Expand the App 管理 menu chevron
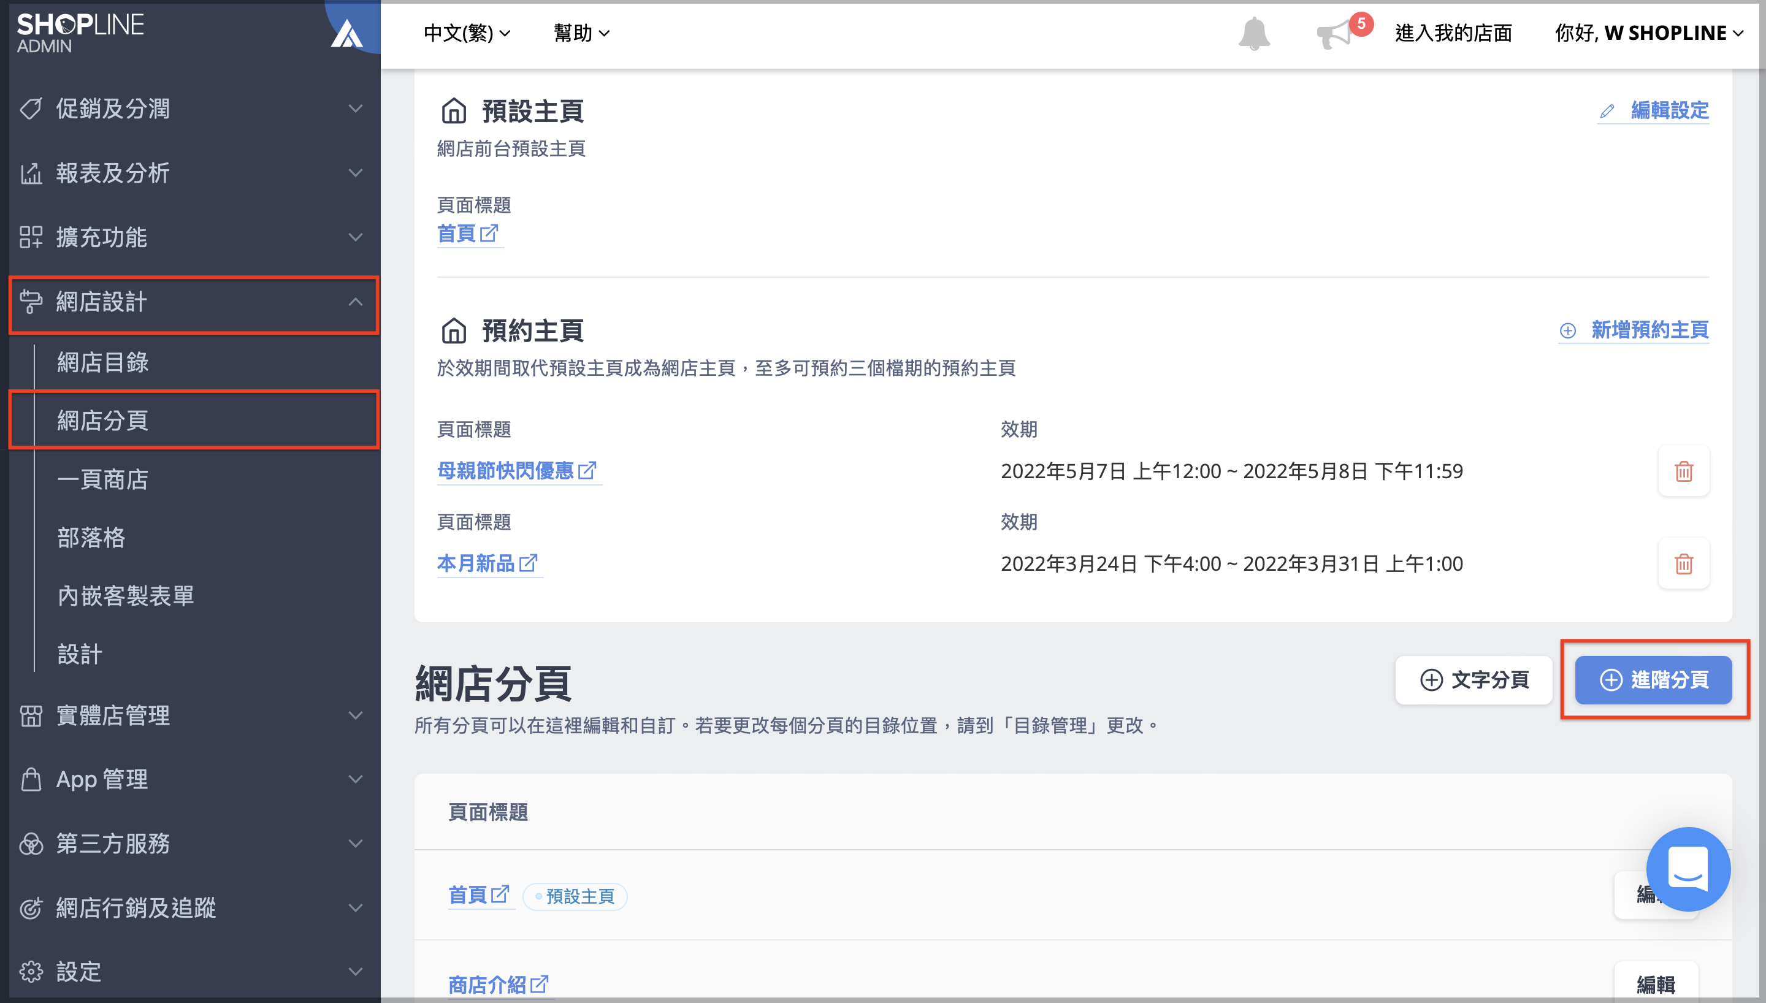Screen dimensions: 1766x1003 (356, 779)
